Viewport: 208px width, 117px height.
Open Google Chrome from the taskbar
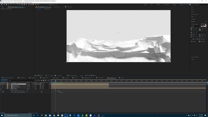pyautogui.click(x=54, y=115)
